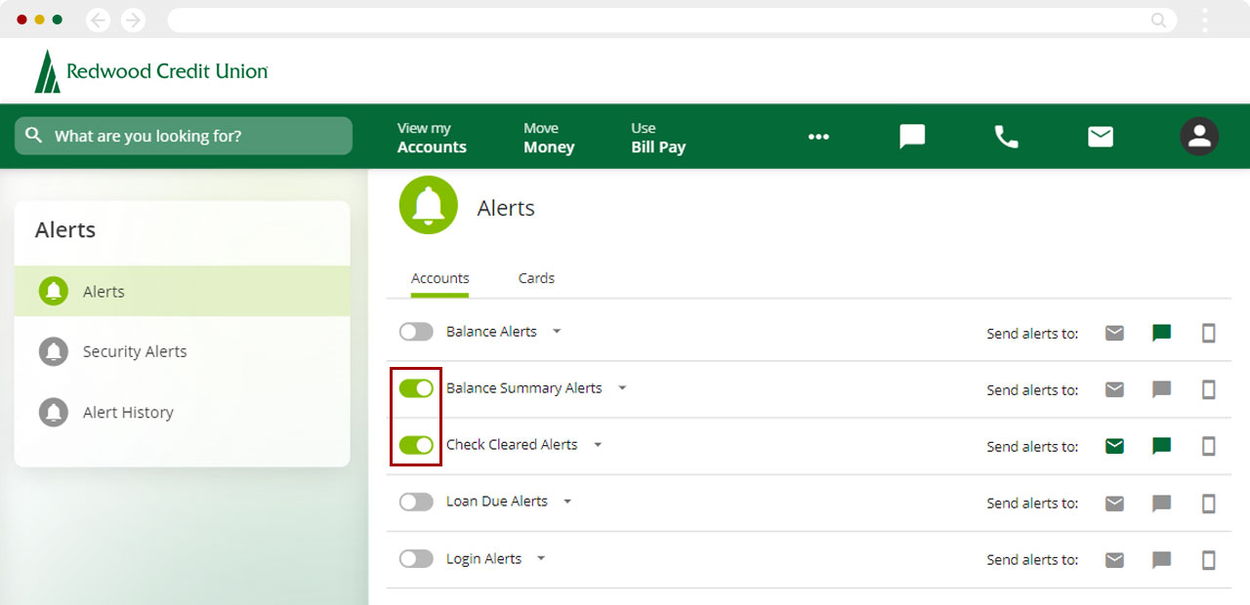Click the search magnifier icon in green bar
The height and width of the screenshot is (605, 1250).
34,136
